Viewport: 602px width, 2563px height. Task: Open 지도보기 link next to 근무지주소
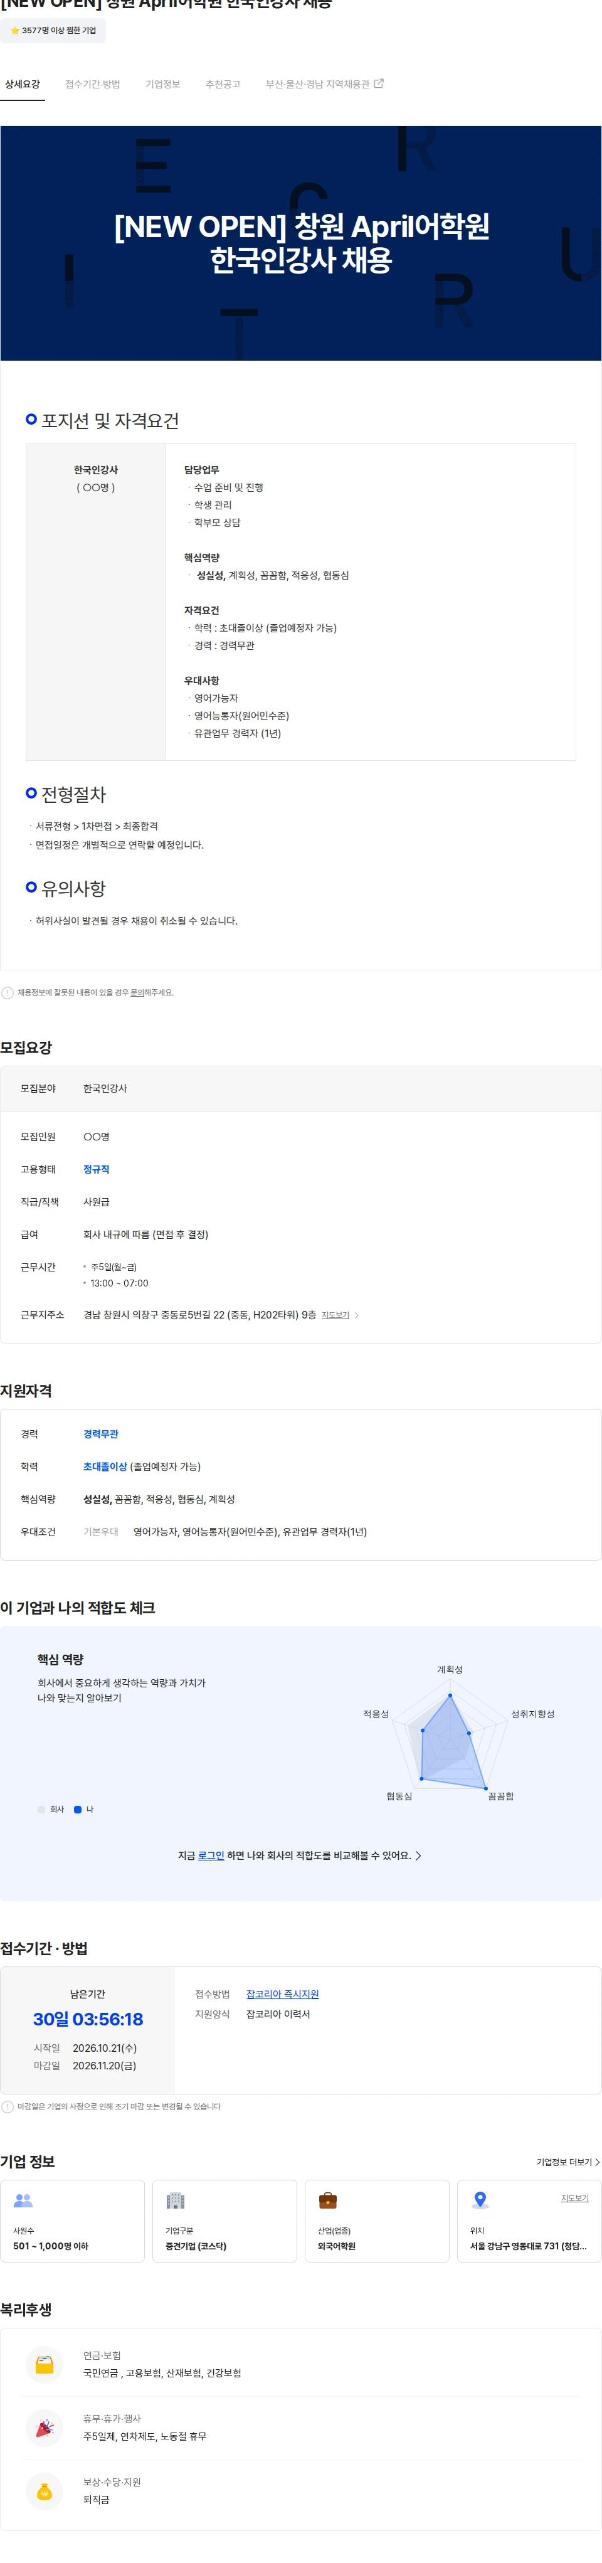tap(335, 1315)
